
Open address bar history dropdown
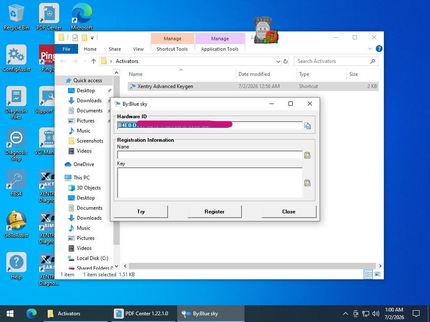click(x=278, y=61)
